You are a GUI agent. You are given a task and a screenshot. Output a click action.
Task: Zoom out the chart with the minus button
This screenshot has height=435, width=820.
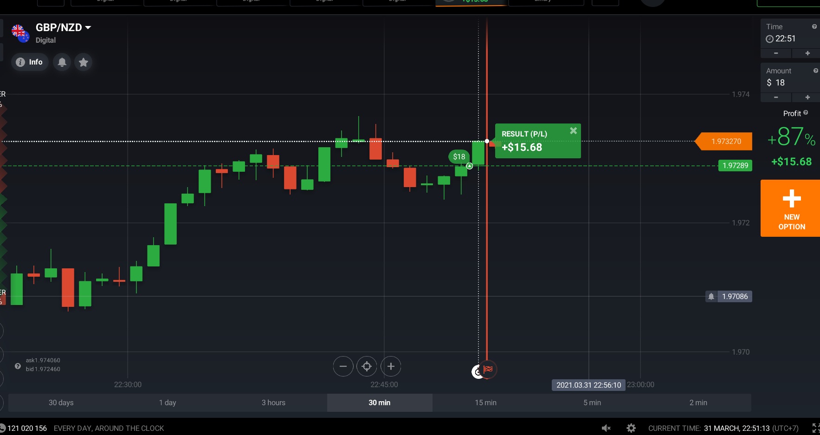(x=343, y=366)
